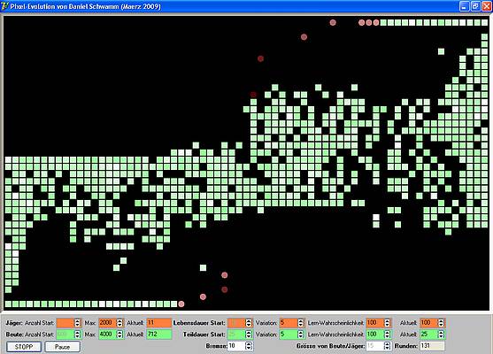Click the "Grösse von Beute/Jäger:" label
This screenshot has width=493, height=354.
[330, 346]
